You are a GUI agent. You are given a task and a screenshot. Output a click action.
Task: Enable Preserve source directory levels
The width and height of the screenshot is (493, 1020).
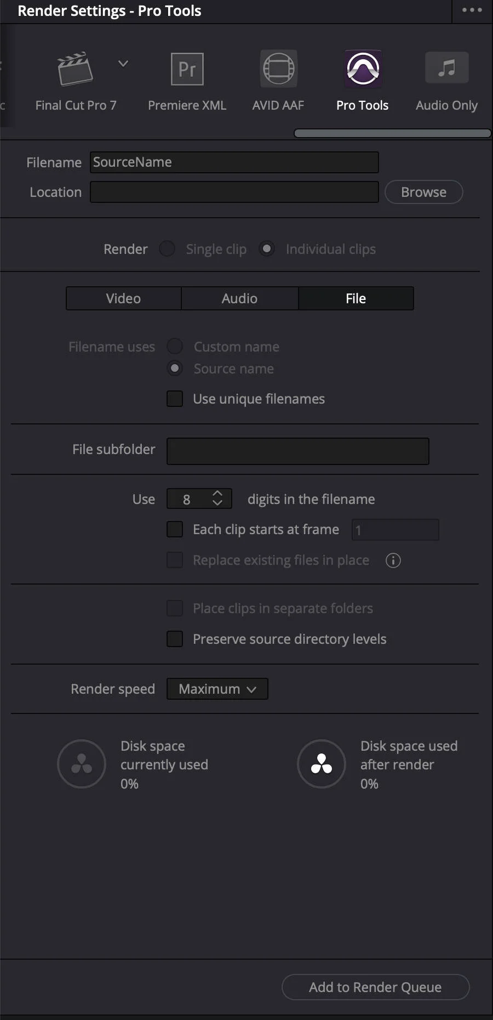pos(175,639)
